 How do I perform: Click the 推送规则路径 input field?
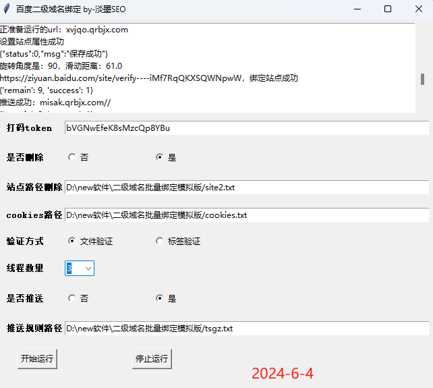(247, 329)
